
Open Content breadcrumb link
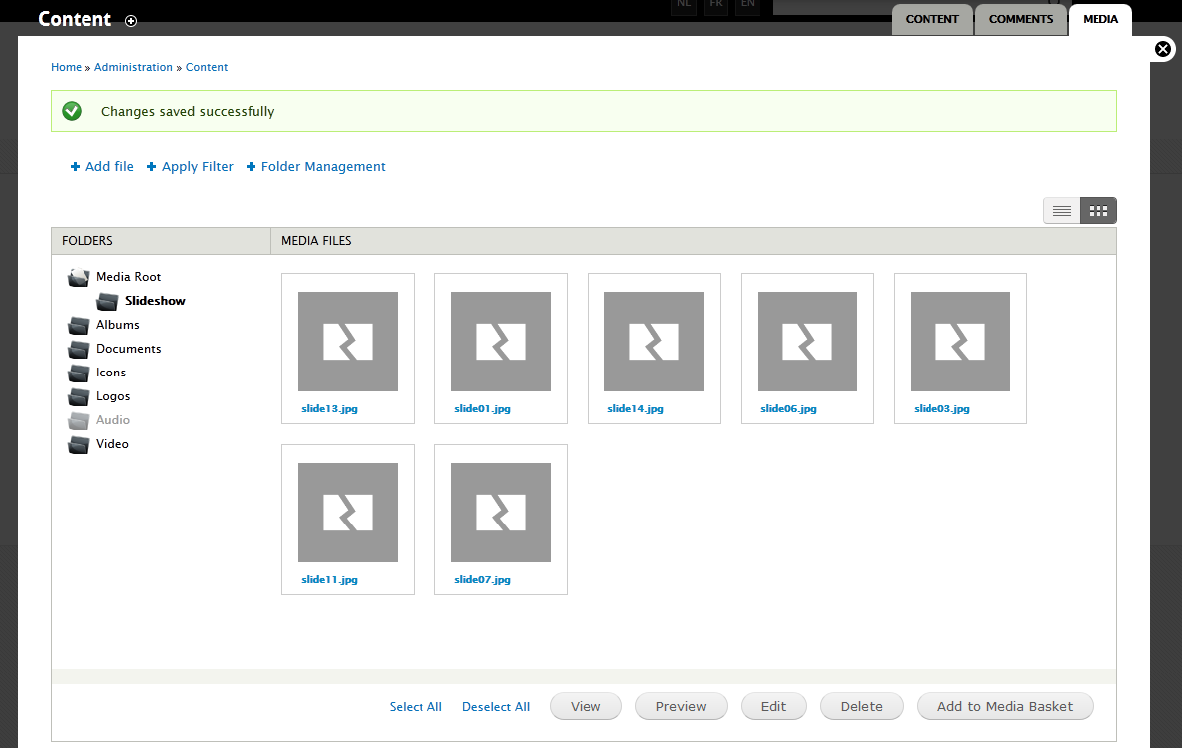(207, 67)
